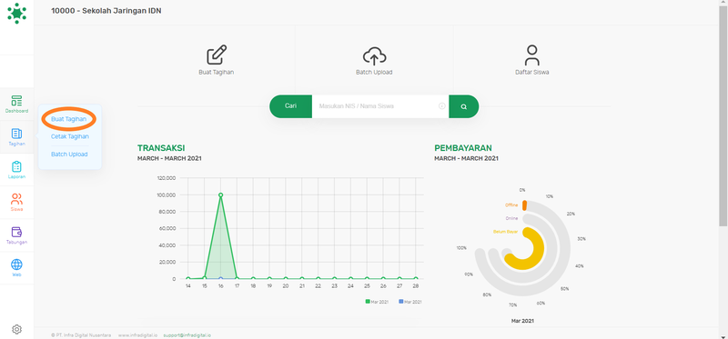The height and width of the screenshot is (339, 728).
Task: Click the green Cari button
Action: pos(290,106)
